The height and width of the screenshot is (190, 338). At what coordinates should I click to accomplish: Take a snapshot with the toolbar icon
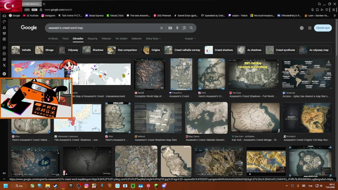click(x=317, y=10)
